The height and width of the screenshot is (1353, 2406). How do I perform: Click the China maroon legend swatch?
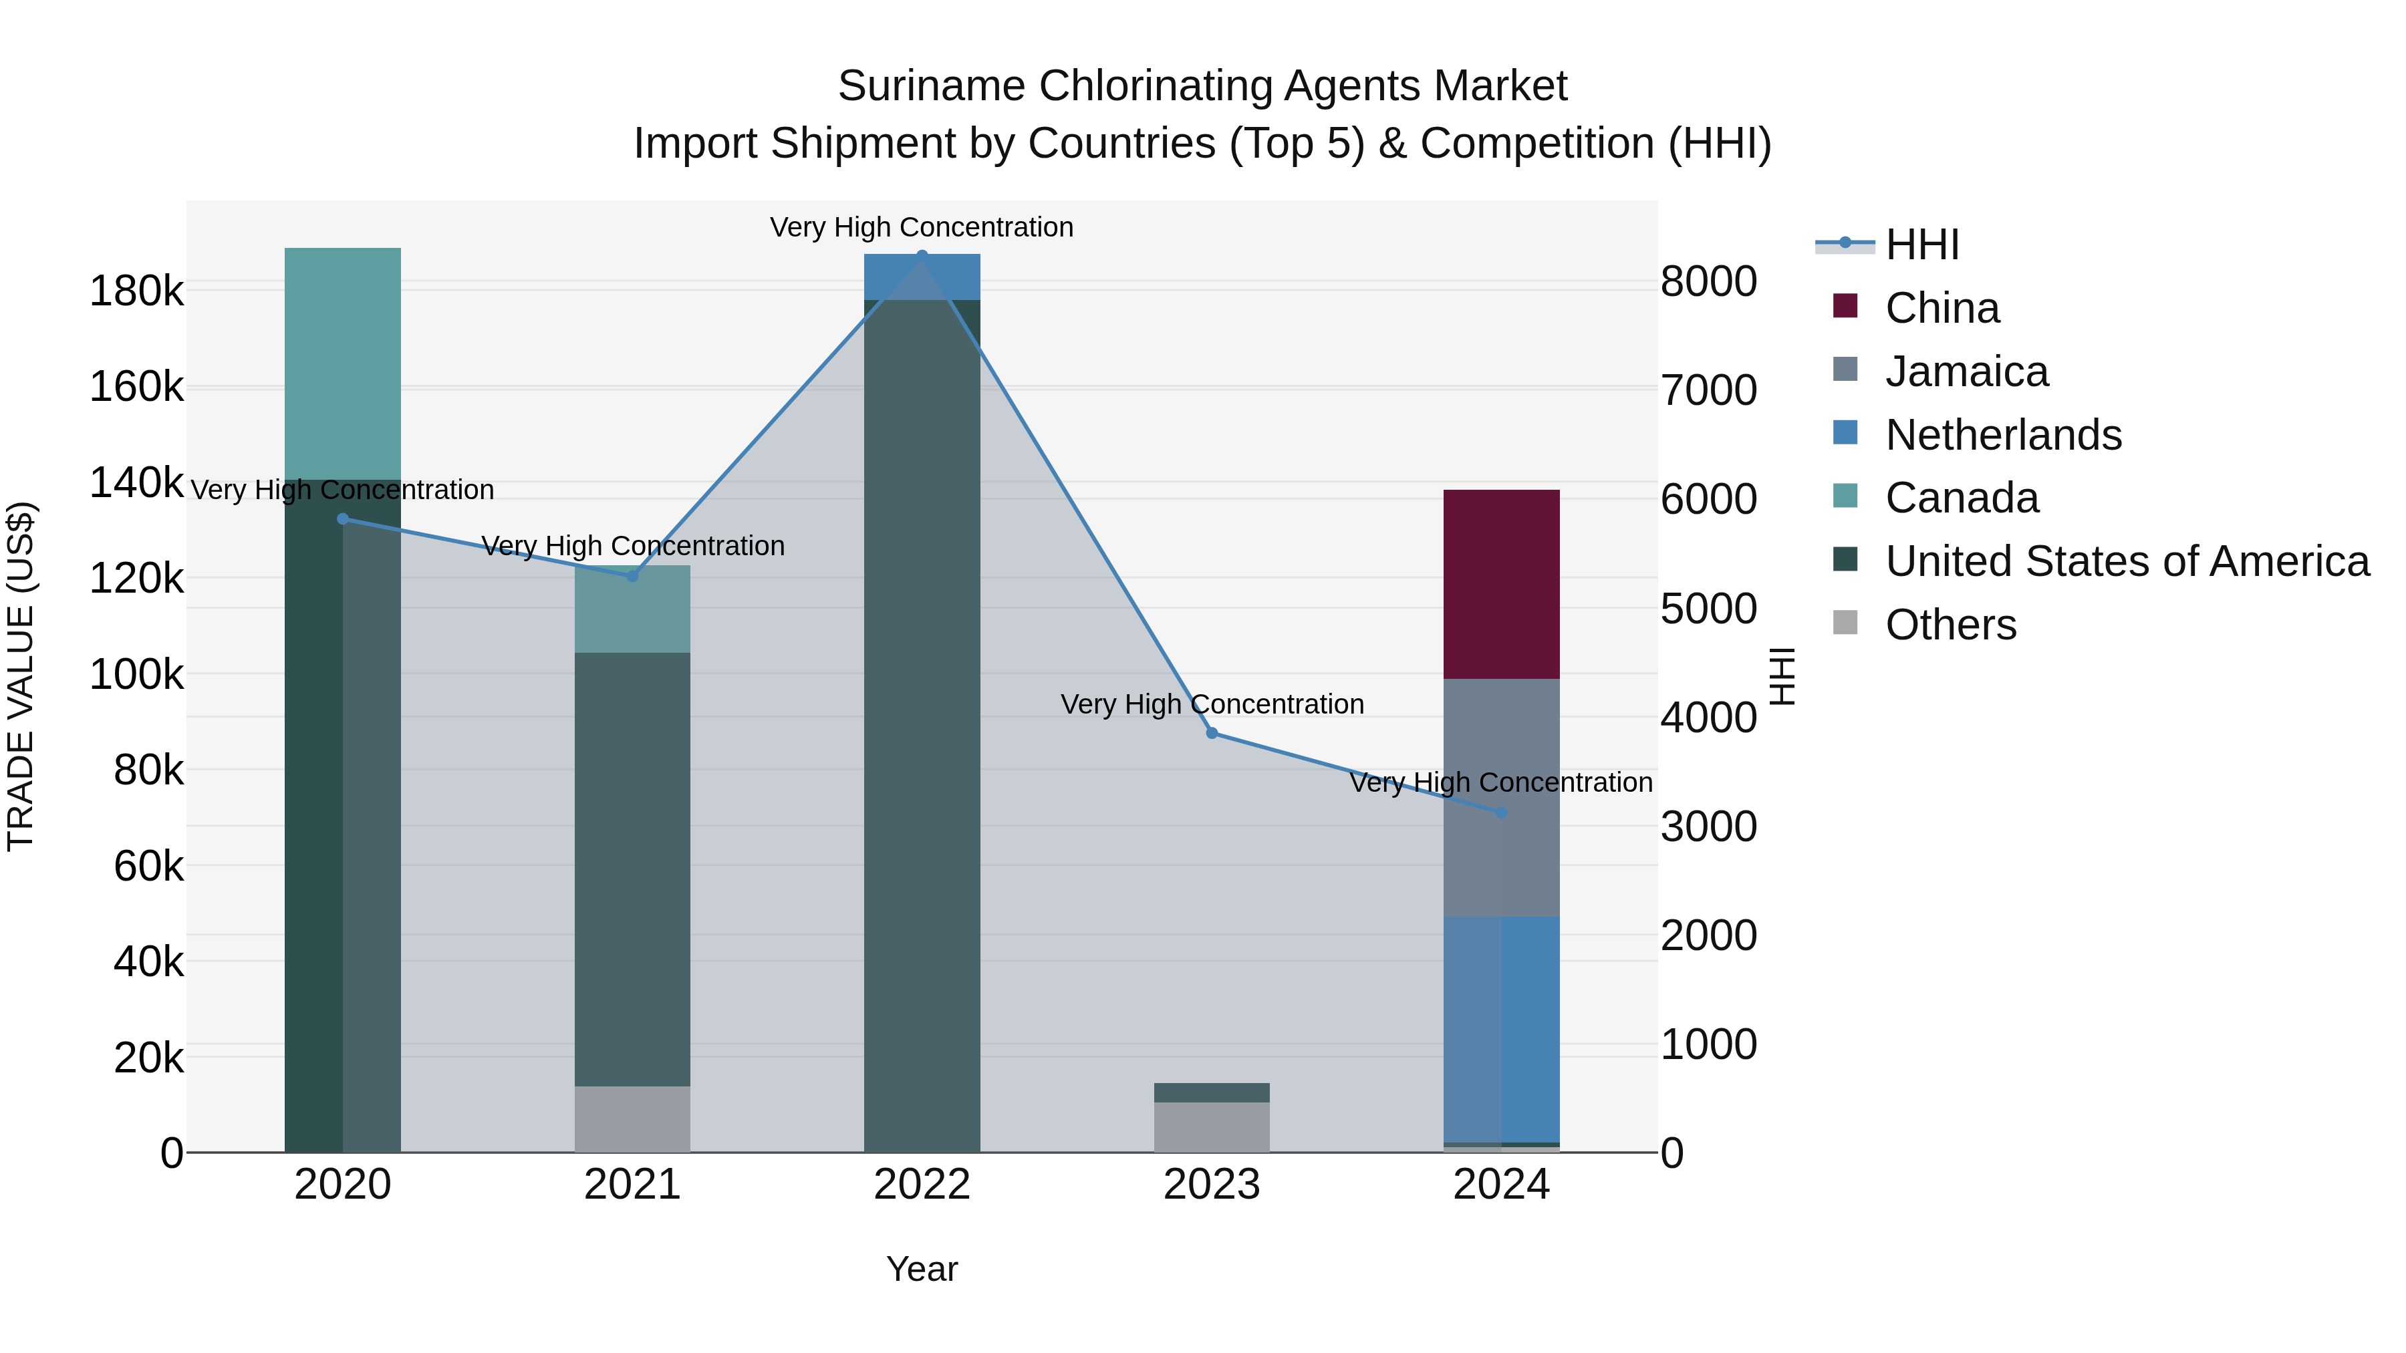pyautogui.click(x=1845, y=305)
